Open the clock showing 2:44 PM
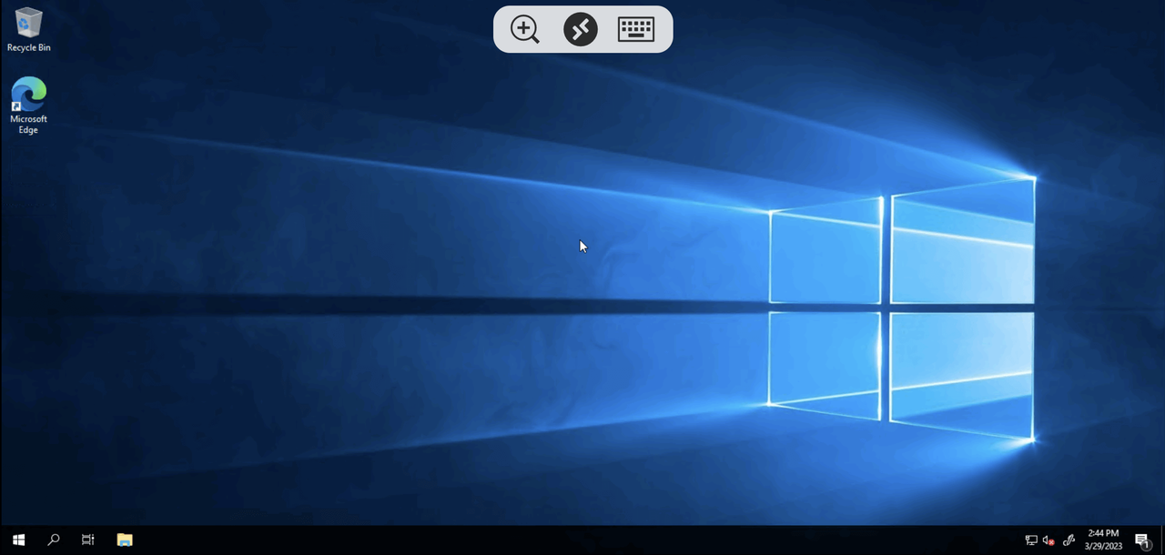 (1103, 540)
